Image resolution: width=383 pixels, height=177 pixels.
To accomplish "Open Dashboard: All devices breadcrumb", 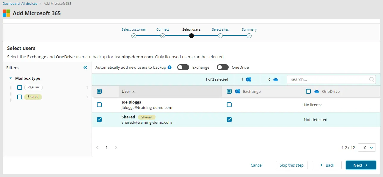I will 20,4.
